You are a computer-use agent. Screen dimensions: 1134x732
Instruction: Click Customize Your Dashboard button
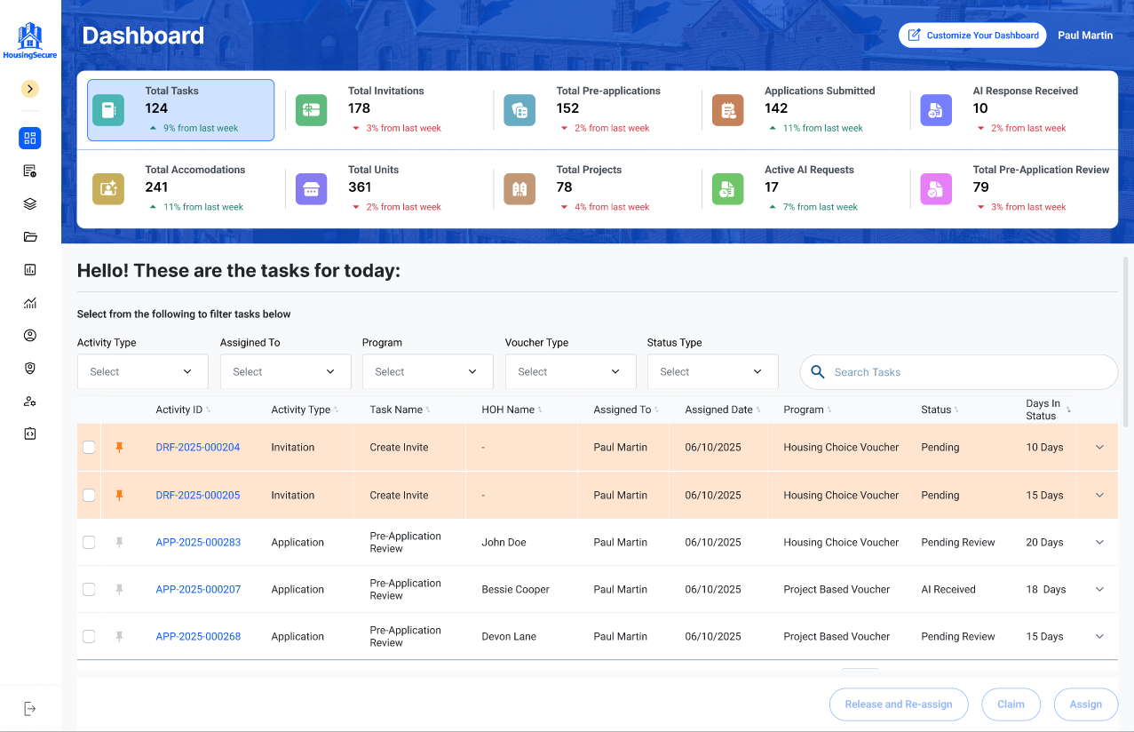(971, 36)
